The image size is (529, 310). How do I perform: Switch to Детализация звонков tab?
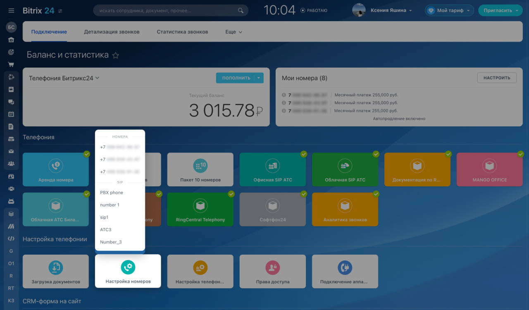click(x=112, y=32)
